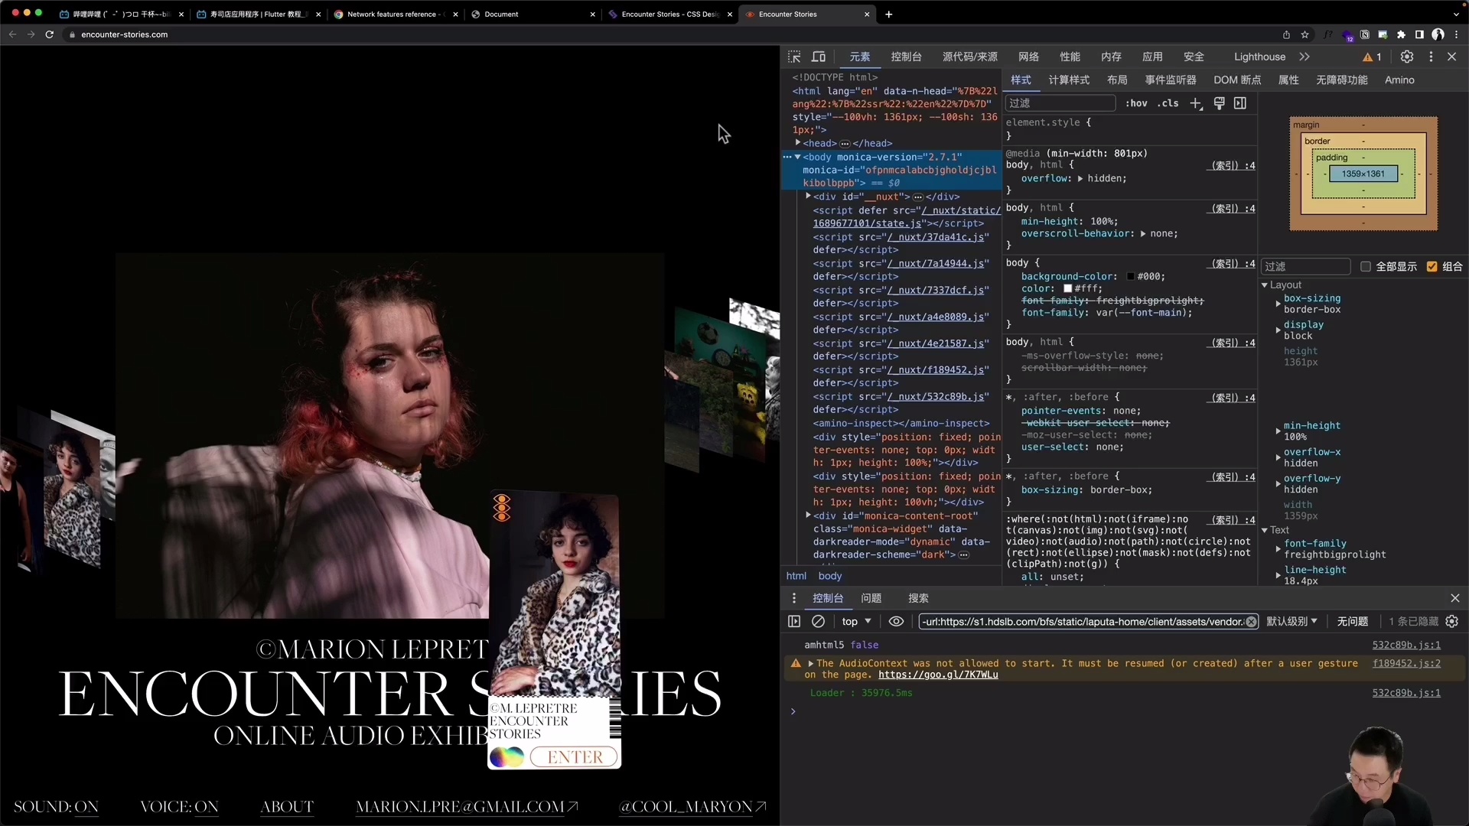Select the inspect element cursor icon
1469x826 pixels.
(x=794, y=57)
